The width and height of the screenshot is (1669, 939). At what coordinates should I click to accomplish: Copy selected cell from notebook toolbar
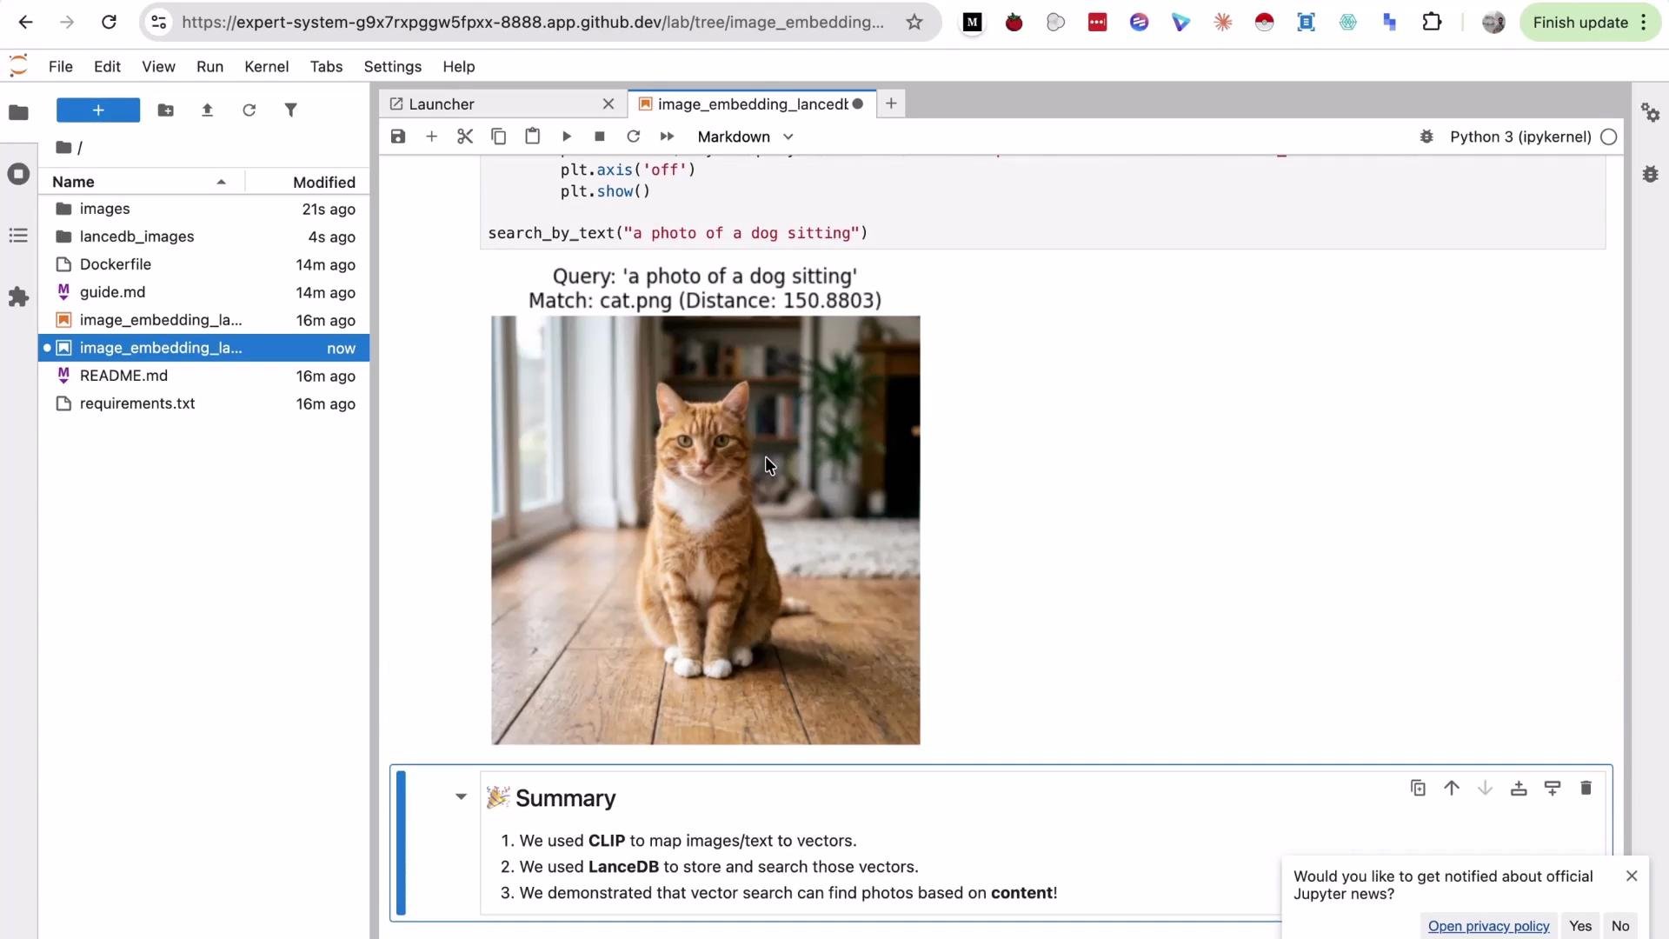[499, 137]
